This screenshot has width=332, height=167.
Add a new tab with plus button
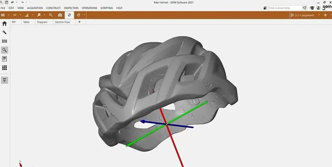[x=79, y=22]
